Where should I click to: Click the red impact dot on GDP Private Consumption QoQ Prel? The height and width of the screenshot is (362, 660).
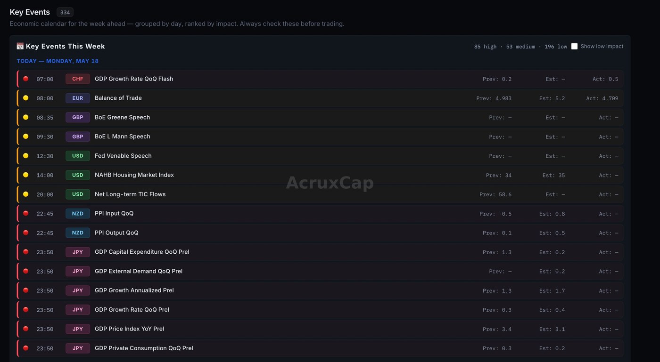tap(26, 348)
